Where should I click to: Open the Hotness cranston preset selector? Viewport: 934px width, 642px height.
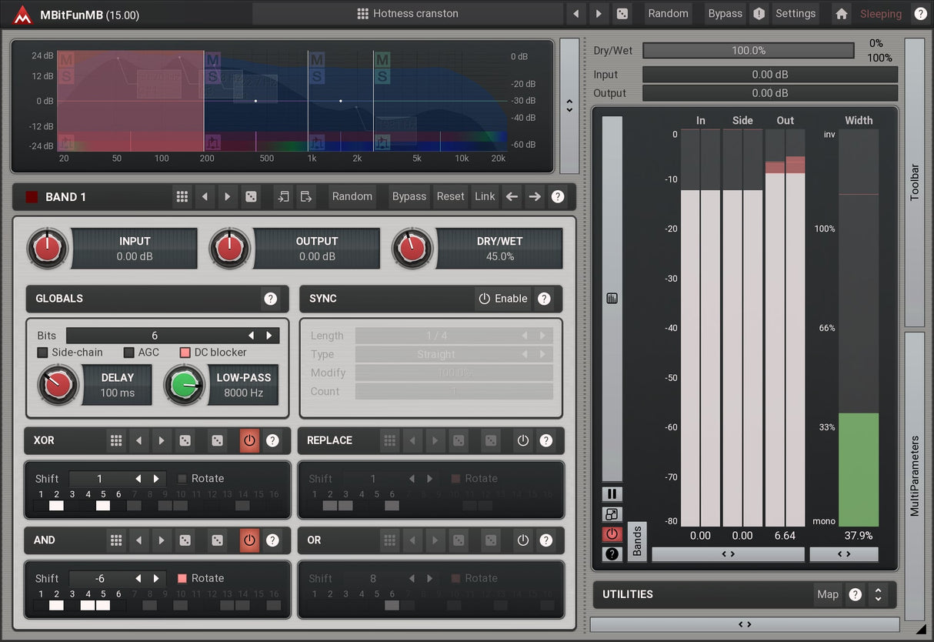click(408, 14)
